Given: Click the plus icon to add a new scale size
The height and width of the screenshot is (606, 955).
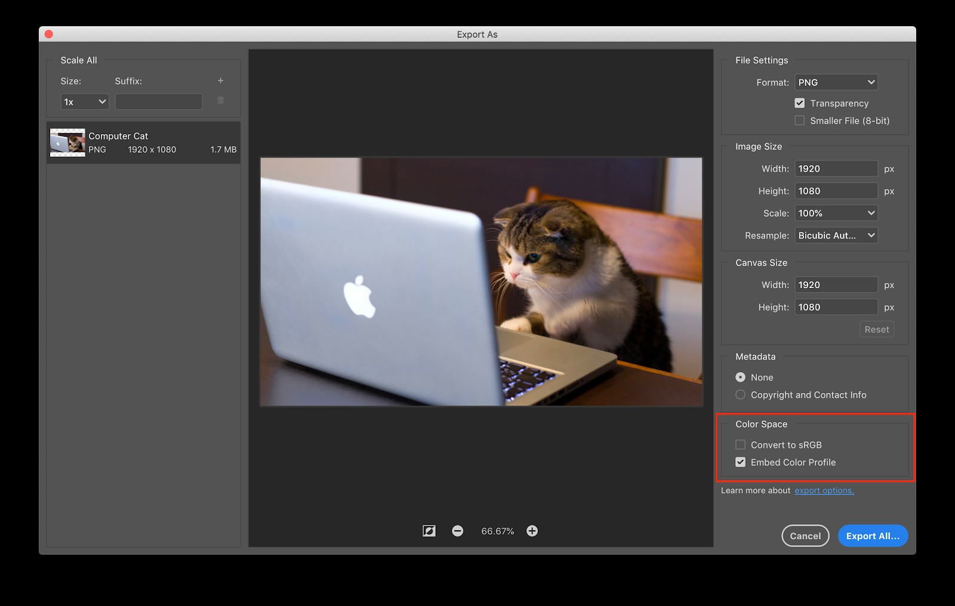Looking at the screenshot, I should (220, 81).
